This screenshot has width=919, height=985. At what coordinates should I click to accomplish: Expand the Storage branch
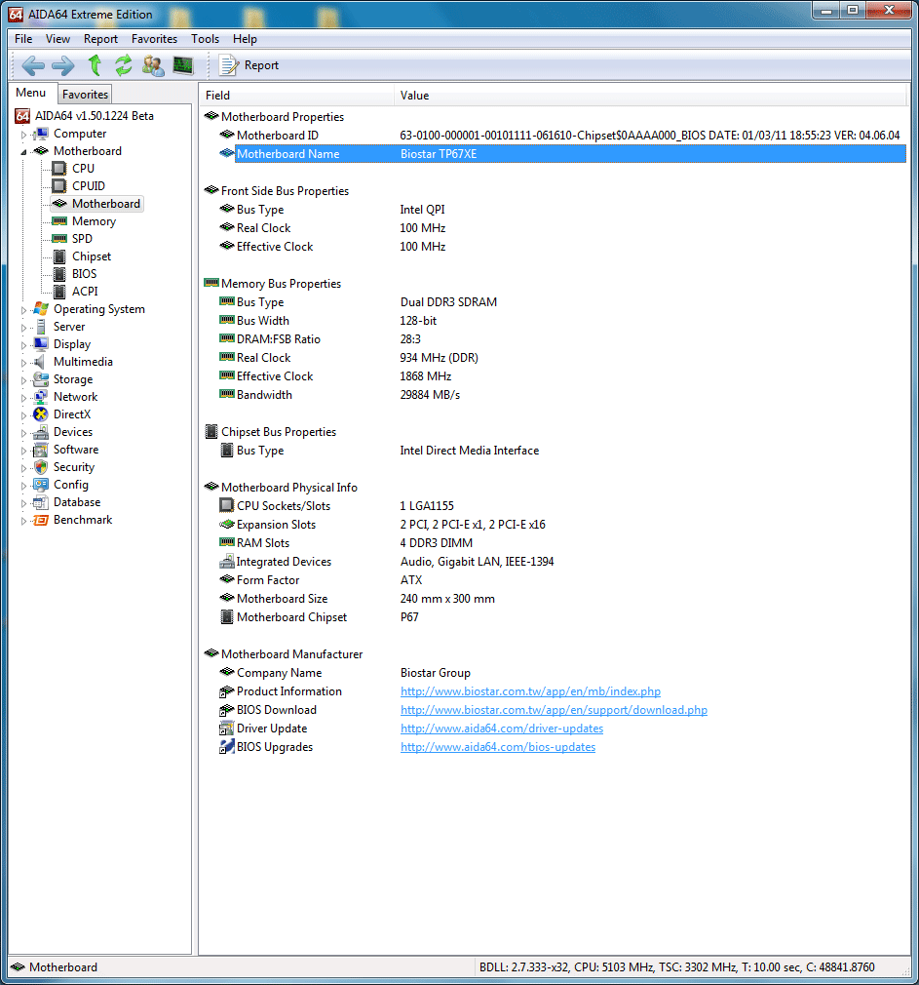(x=23, y=380)
